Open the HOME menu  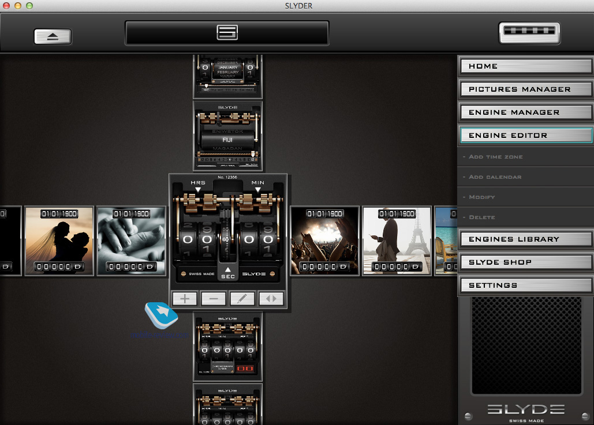(x=526, y=66)
